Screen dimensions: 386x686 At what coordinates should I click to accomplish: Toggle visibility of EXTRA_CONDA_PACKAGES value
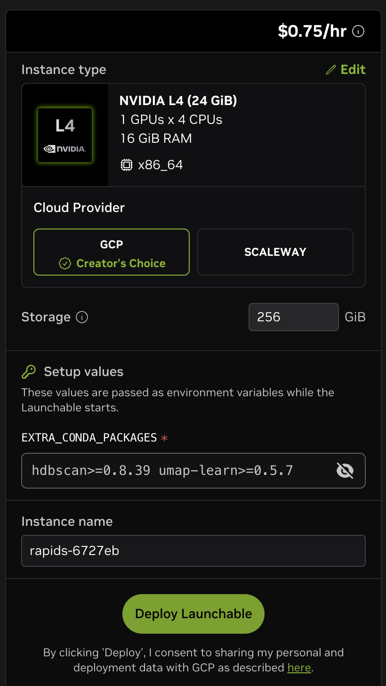[x=345, y=470]
